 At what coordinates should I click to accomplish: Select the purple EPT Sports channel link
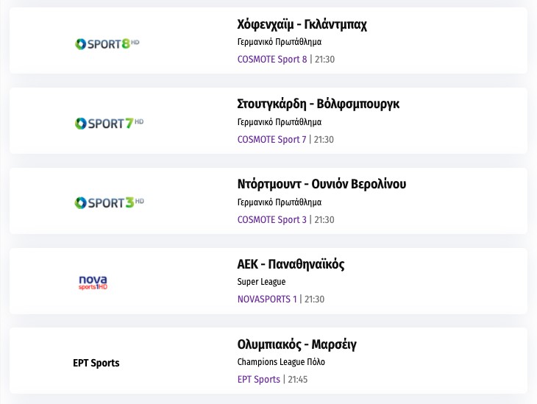click(x=259, y=380)
